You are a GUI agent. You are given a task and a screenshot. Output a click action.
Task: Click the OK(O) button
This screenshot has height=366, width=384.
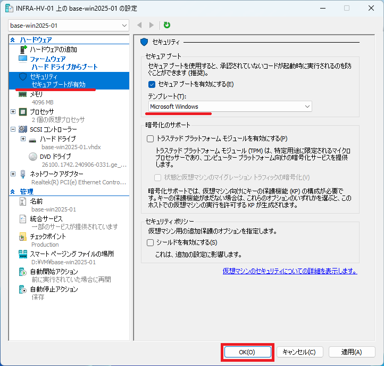[247, 352]
